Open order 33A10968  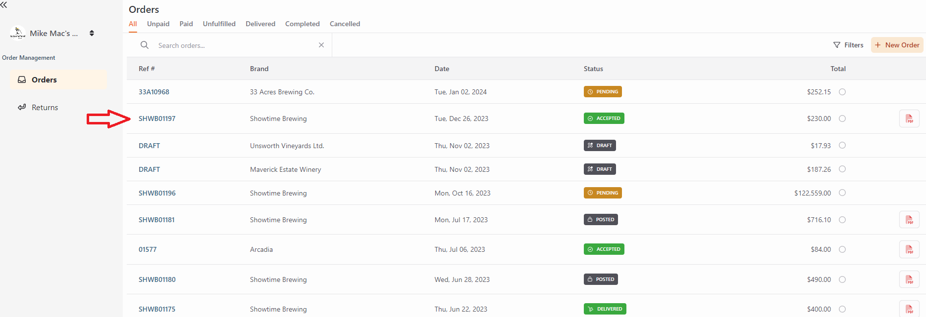(x=154, y=92)
